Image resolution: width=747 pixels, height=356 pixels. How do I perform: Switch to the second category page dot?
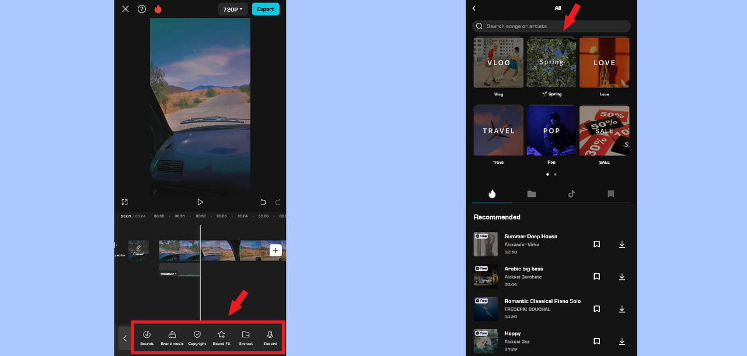[555, 174]
